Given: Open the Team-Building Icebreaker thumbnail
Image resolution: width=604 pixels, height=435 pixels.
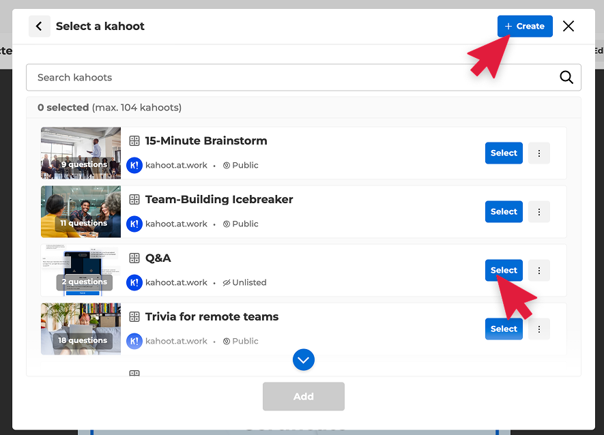Looking at the screenshot, I should 81,212.
